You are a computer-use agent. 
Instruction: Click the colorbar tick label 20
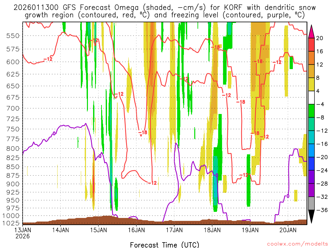(319, 38)
